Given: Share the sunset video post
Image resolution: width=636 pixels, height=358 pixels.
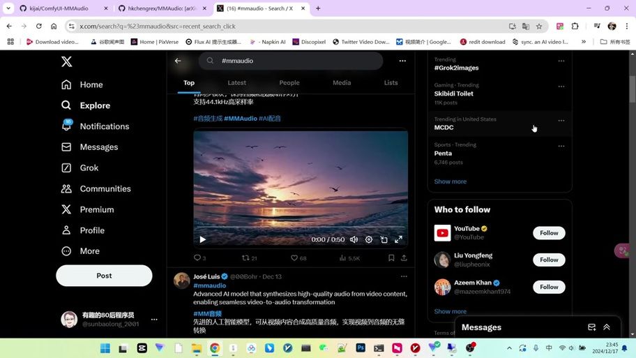Looking at the screenshot, I should [x=404, y=258].
